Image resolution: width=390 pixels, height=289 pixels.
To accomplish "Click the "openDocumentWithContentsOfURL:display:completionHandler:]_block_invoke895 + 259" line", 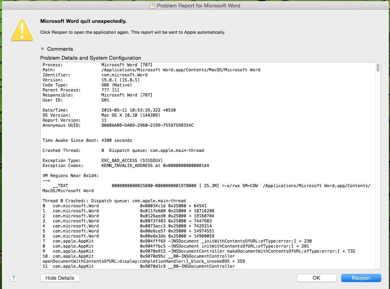I will coord(144,261).
